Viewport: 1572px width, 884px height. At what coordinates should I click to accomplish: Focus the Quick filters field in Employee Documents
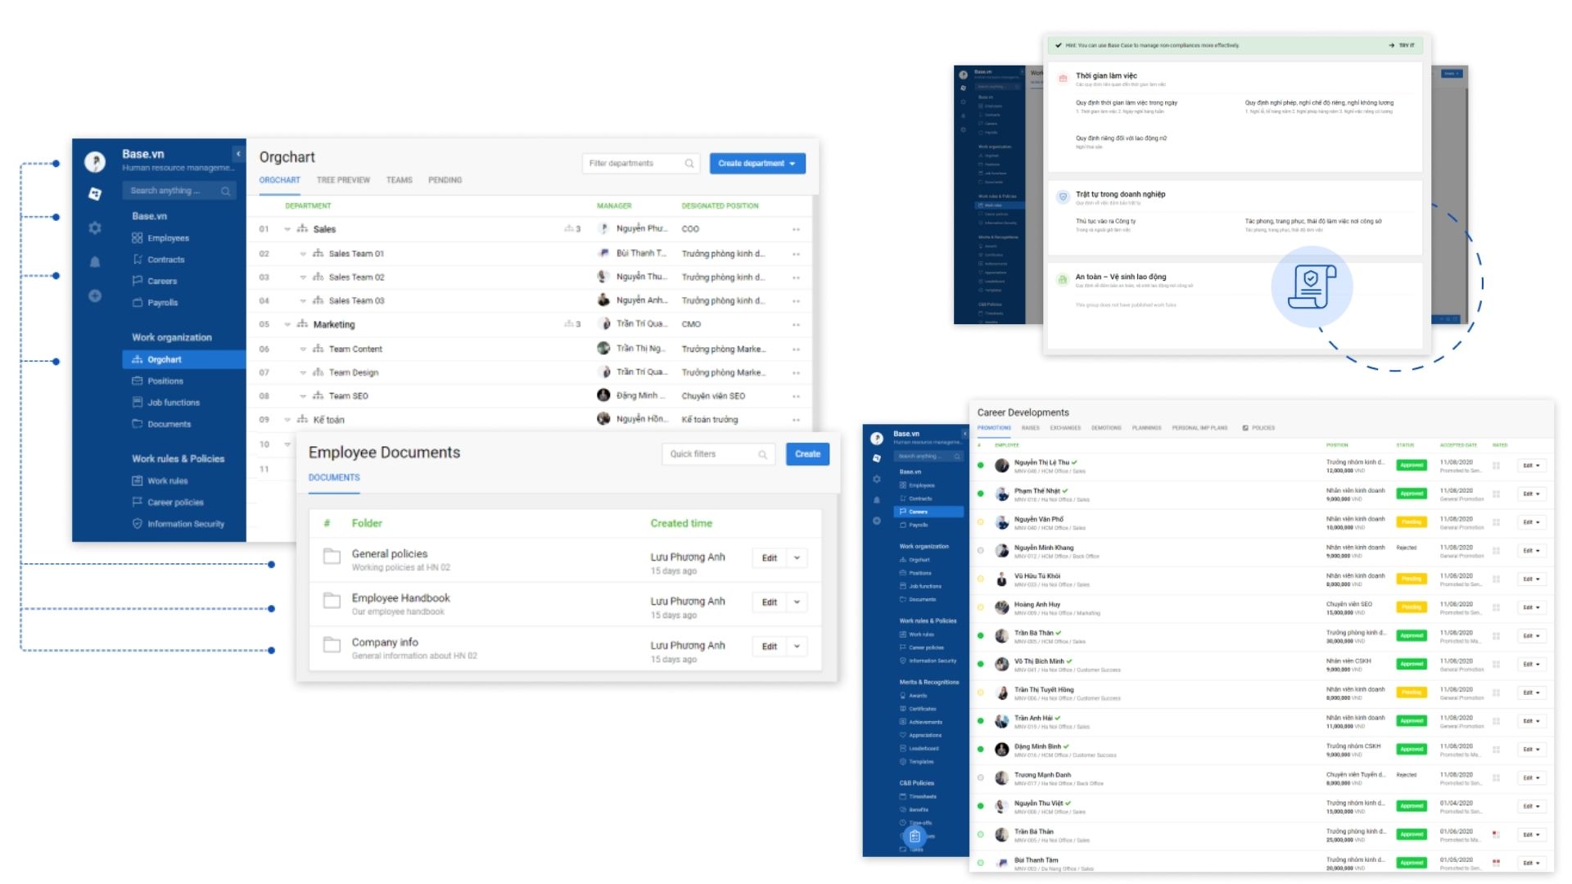(718, 454)
